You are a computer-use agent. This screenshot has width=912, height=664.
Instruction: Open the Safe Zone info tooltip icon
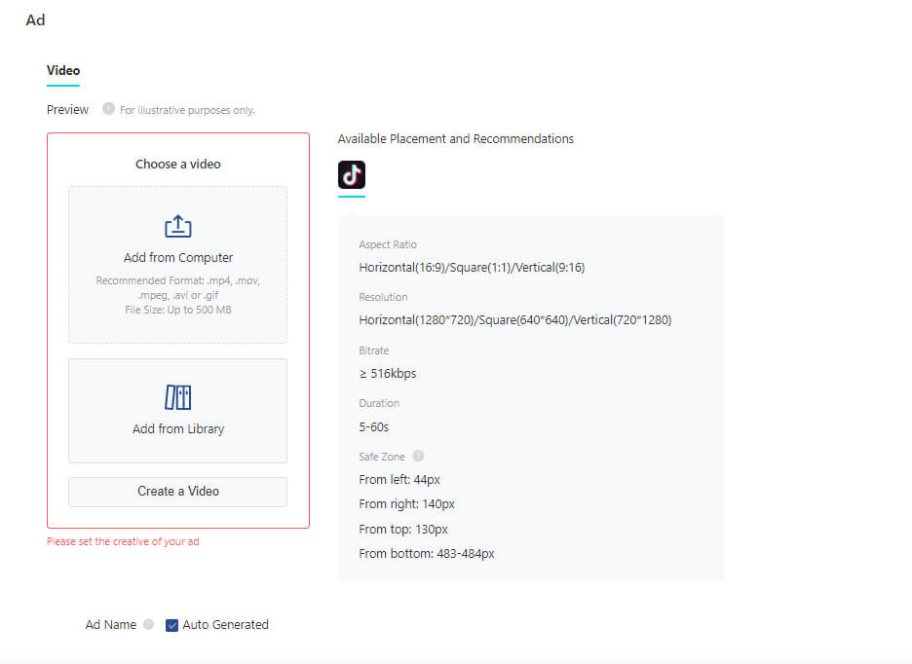(418, 456)
